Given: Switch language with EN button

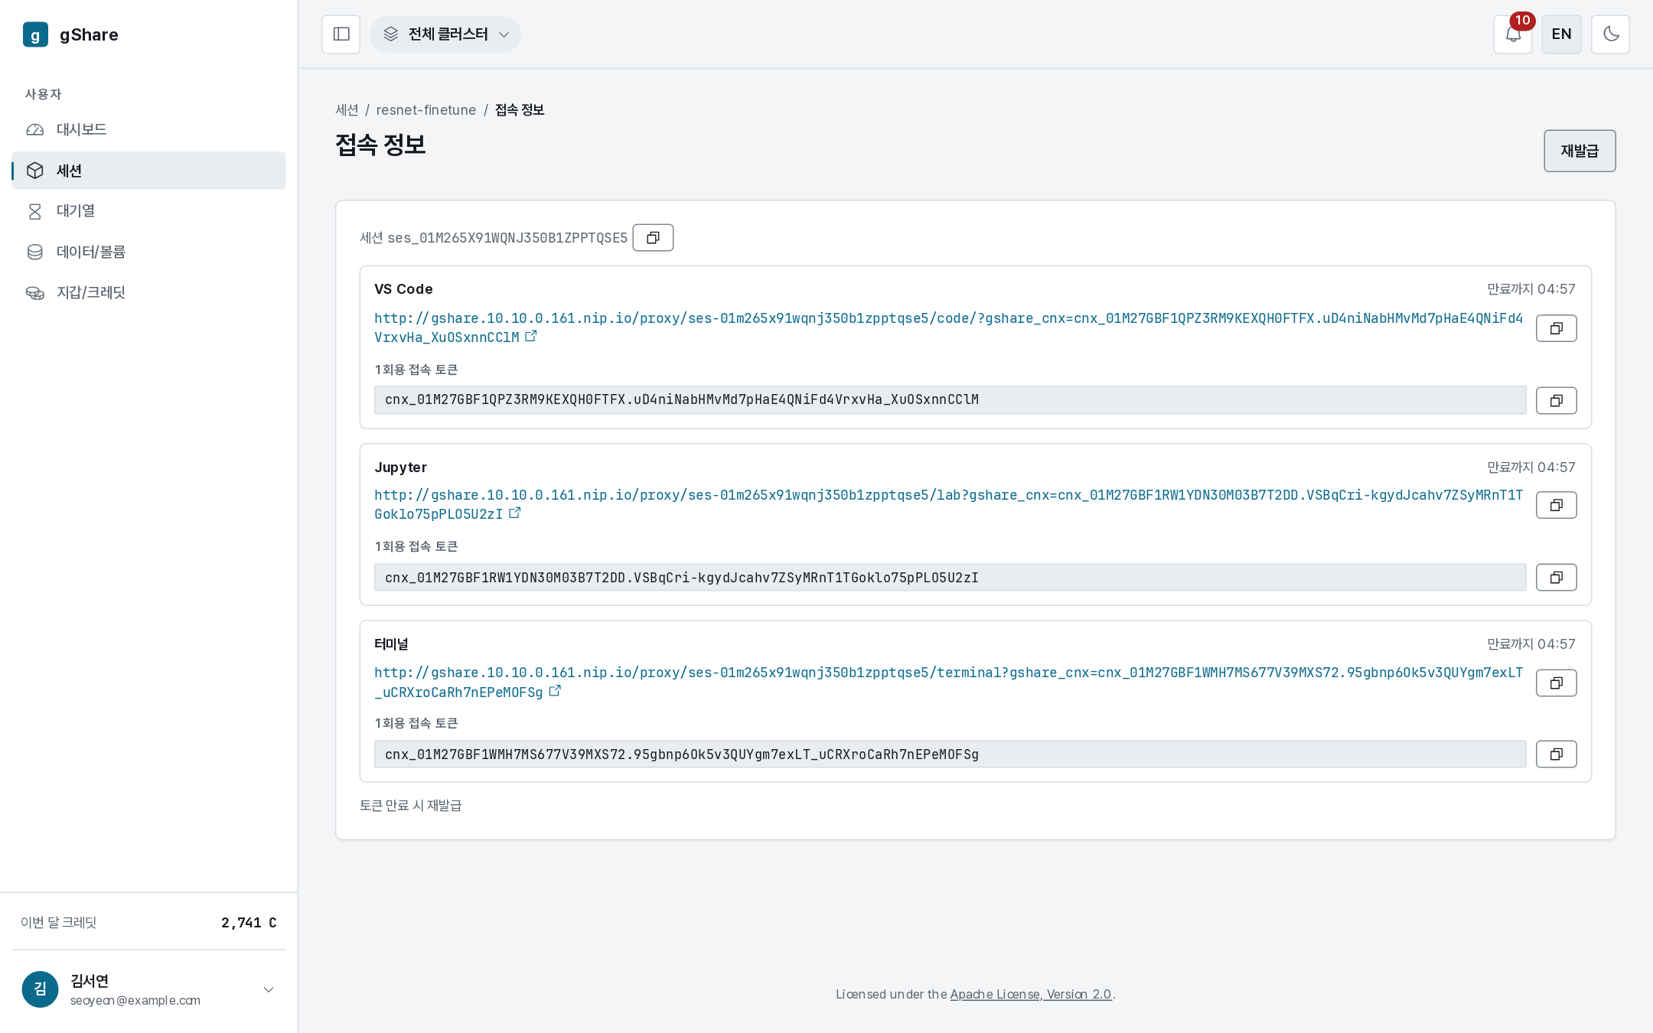Looking at the screenshot, I should (1561, 34).
